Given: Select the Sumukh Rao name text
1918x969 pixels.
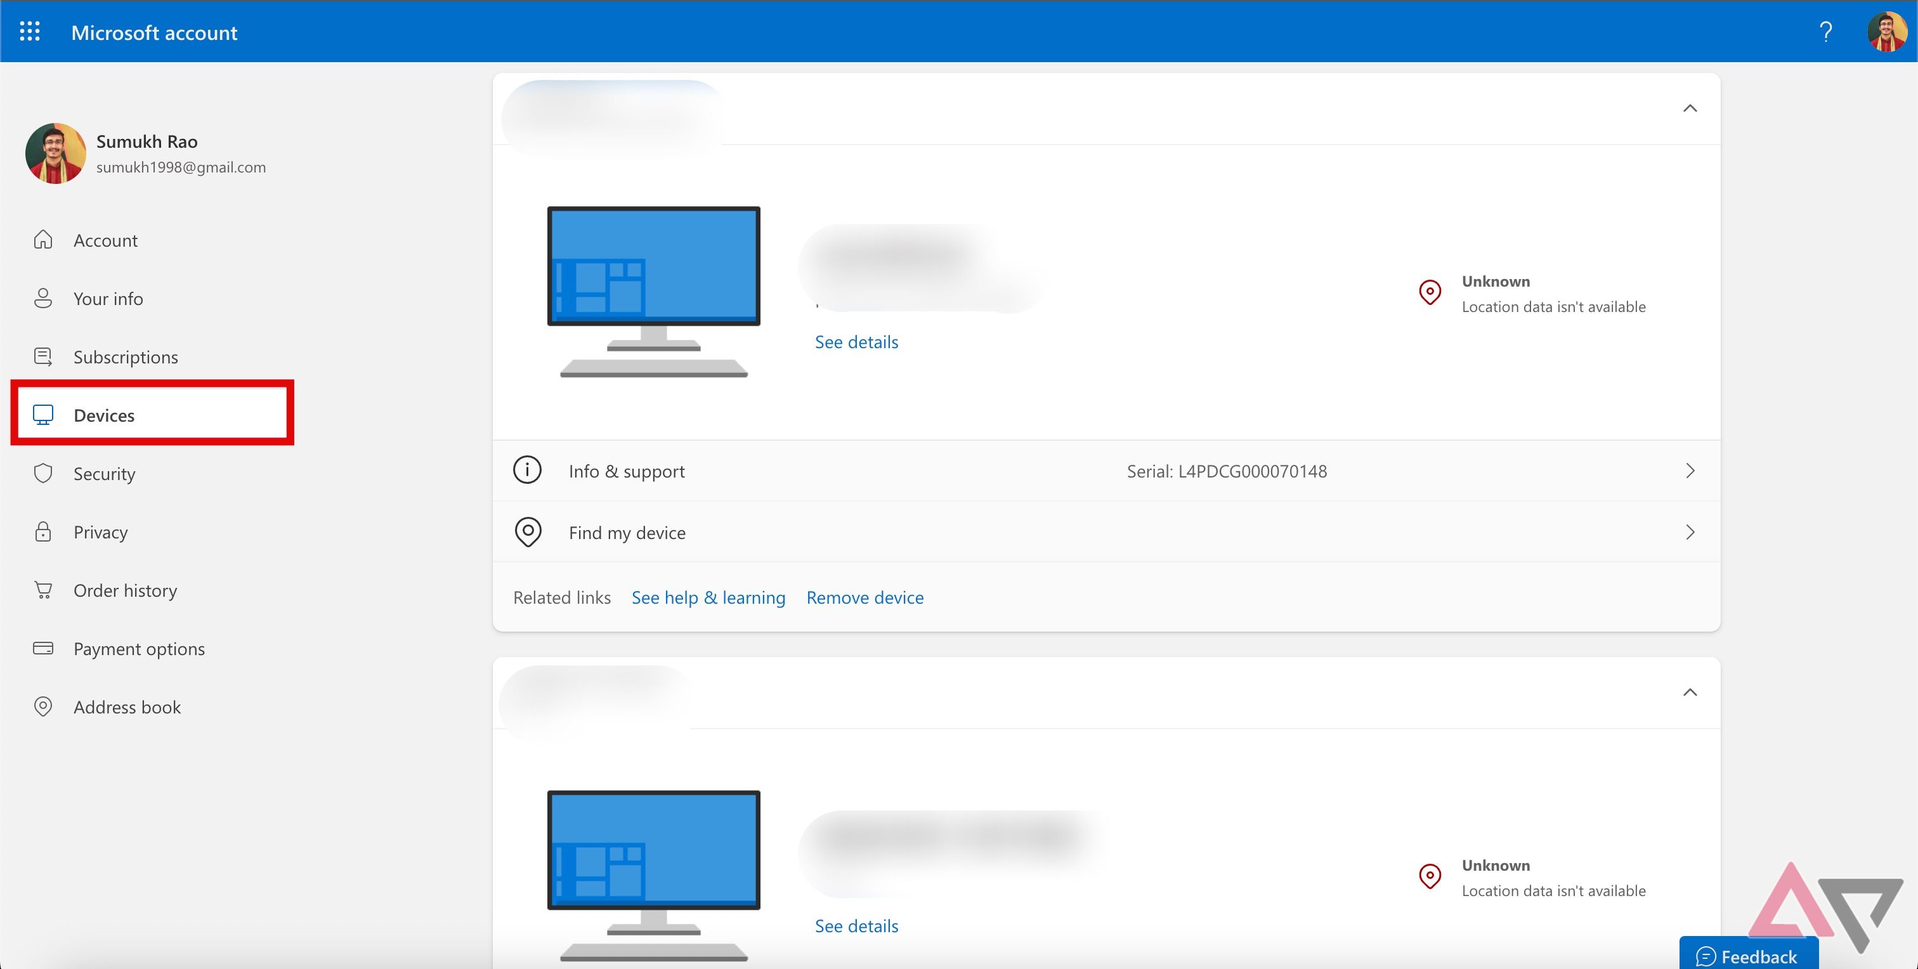Looking at the screenshot, I should [147, 141].
